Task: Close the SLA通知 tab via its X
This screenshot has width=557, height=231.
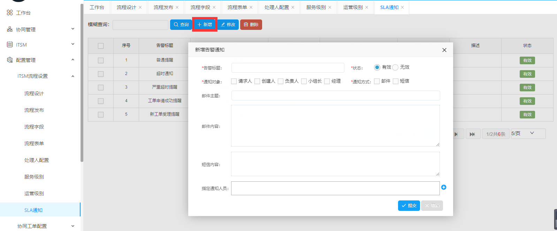Action: 402,7
